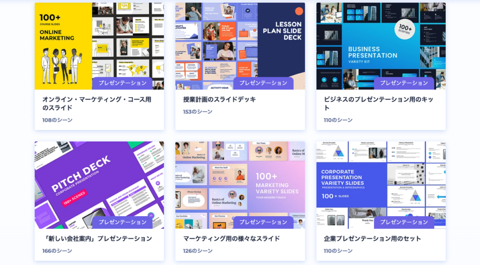Click the title ビジネスのプレゼンテーション用のキット
This screenshot has height=265, width=480.
378,104
